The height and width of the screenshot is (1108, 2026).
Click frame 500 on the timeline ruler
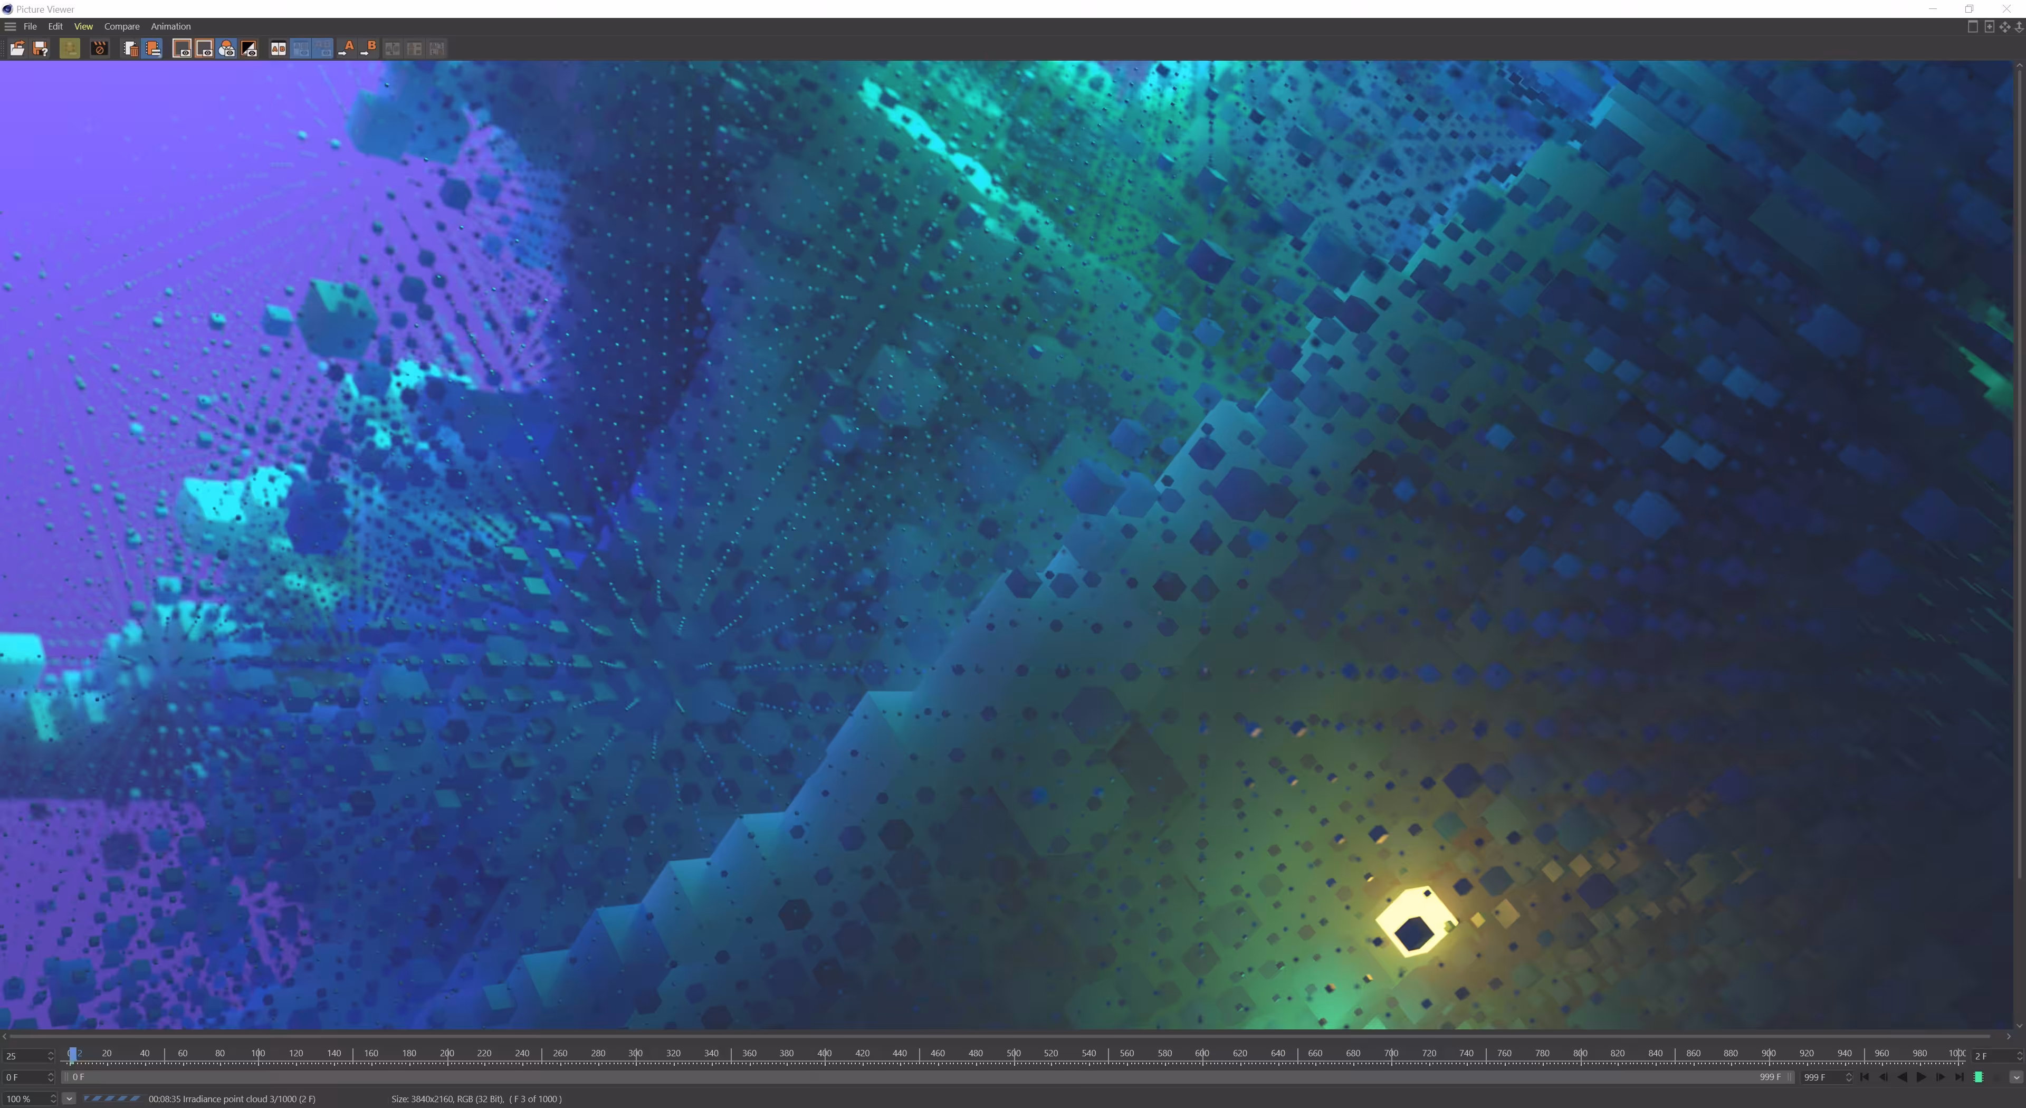point(1014,1054)
